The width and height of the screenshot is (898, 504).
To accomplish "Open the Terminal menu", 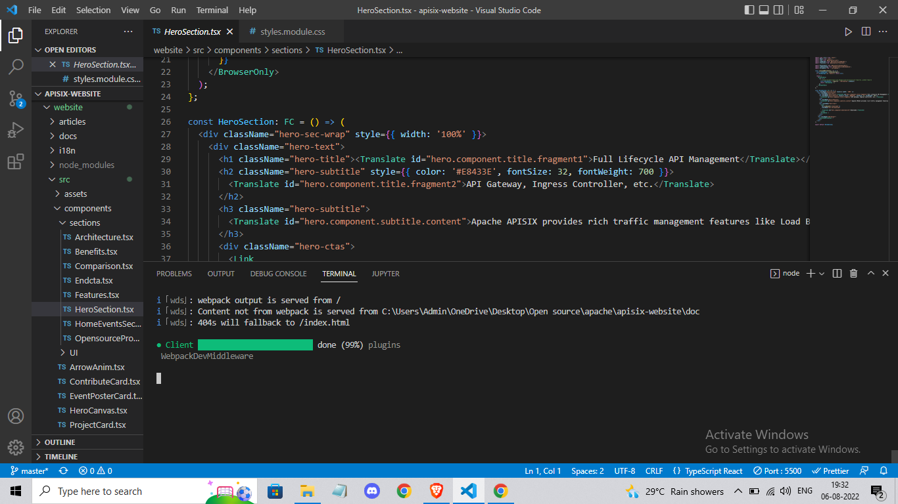I will point(212,10).
